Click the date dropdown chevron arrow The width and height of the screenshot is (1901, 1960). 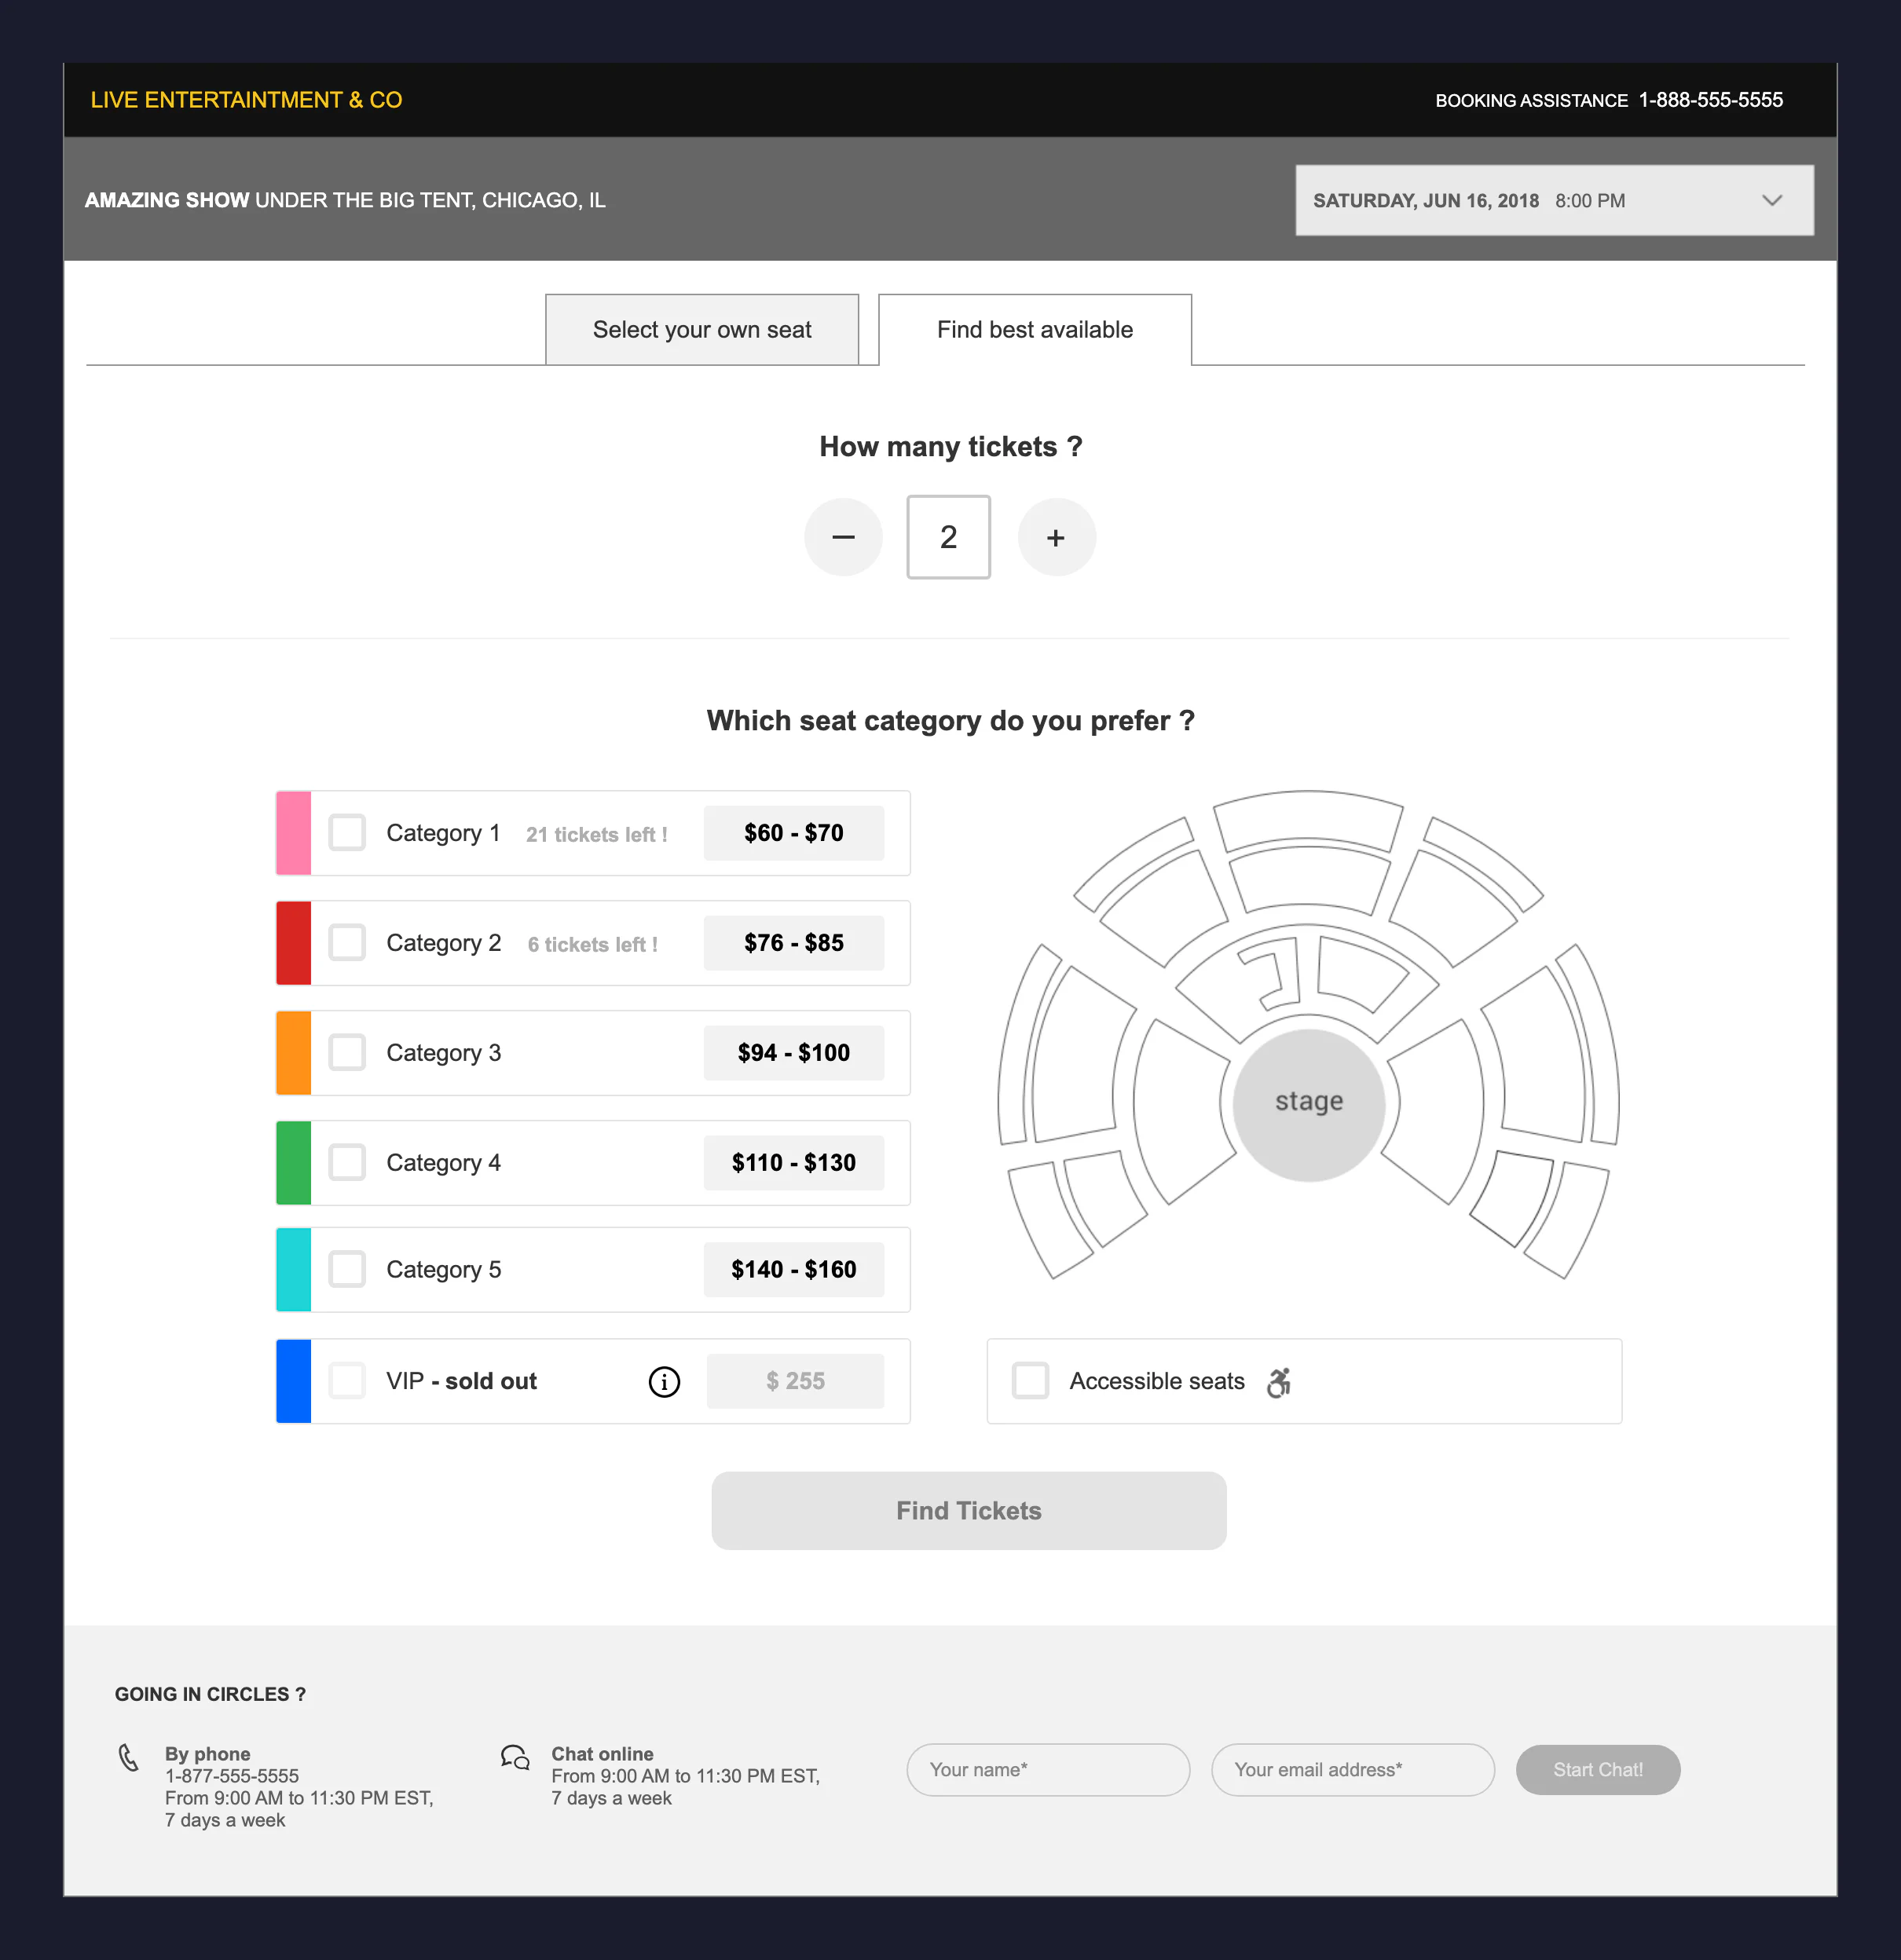[x=1772, y=200]
